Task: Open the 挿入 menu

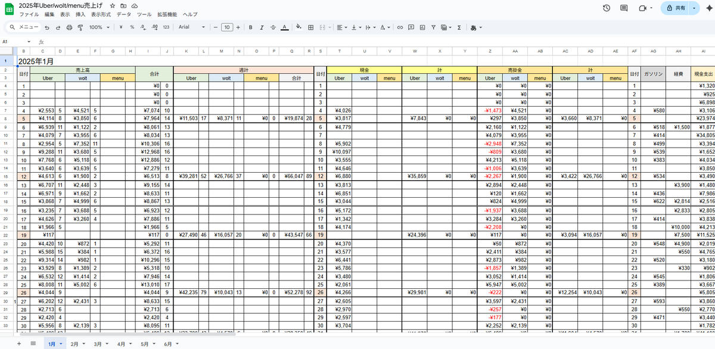Action: [81, 14]
